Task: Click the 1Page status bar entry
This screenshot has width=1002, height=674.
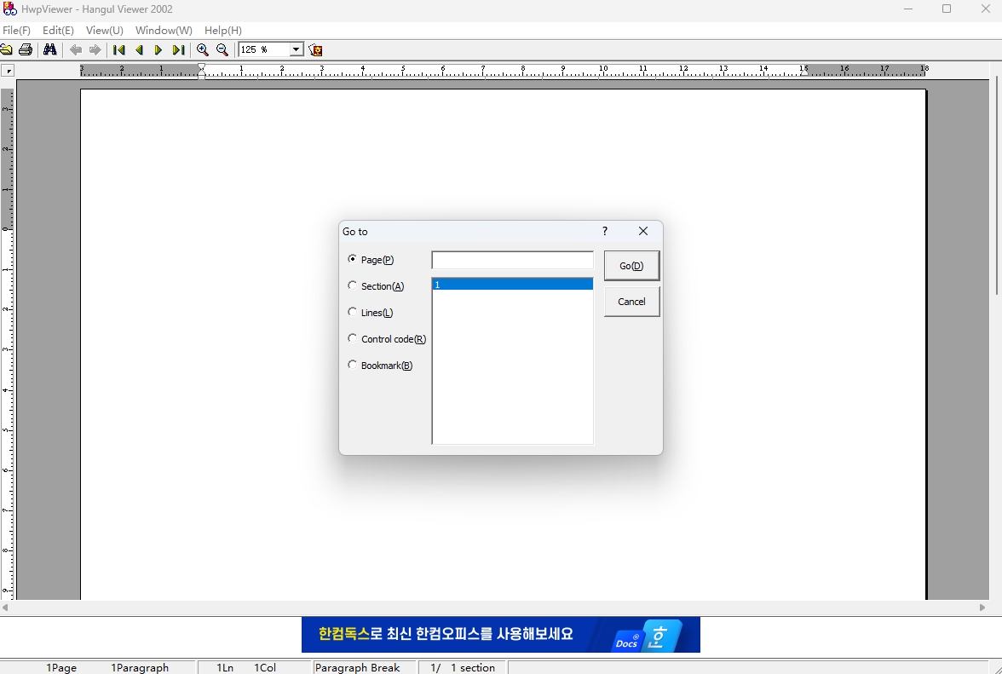Action: pyautogui.click(x=61, y=668)
